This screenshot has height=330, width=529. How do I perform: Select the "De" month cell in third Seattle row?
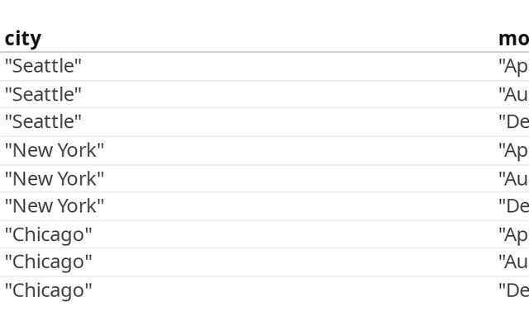point(513,122)
